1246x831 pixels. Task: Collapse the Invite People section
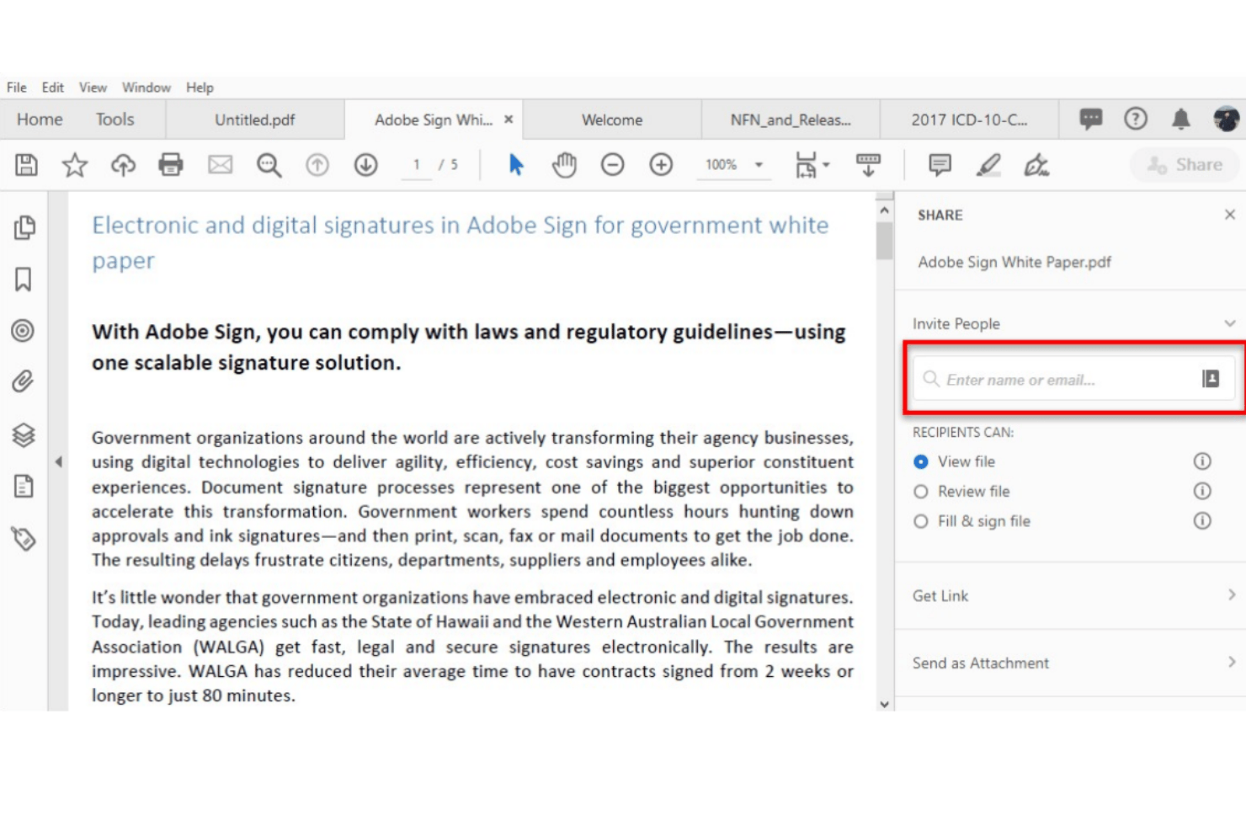(1229, 323)
